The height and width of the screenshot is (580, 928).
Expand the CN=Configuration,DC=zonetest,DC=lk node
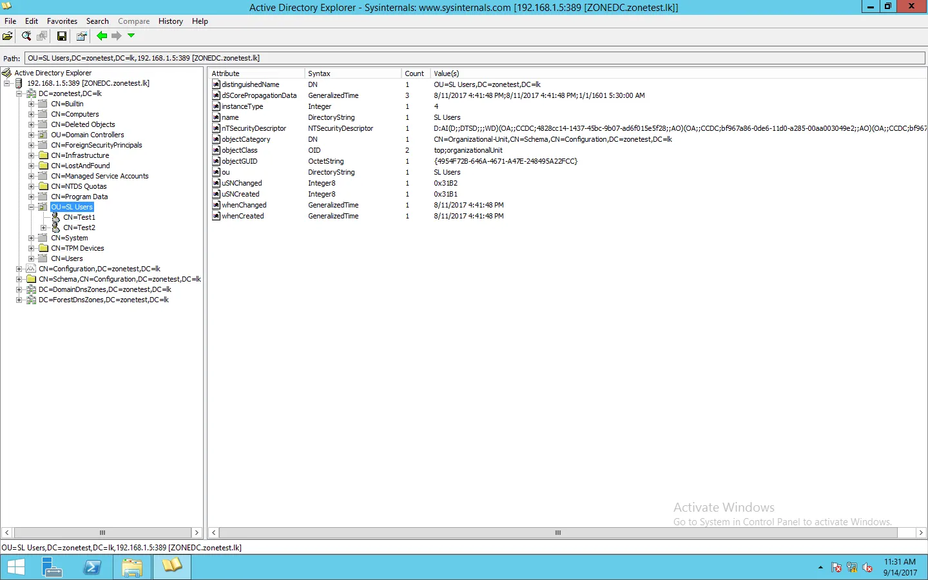pos(19,269)
